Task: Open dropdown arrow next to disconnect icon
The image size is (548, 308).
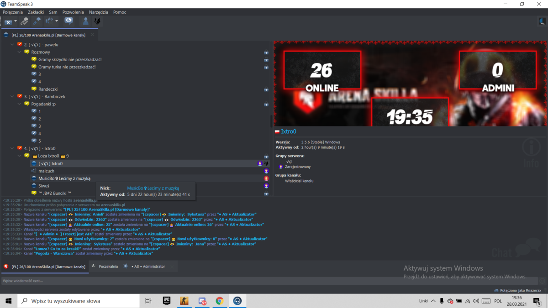Action: pos(16,21)
